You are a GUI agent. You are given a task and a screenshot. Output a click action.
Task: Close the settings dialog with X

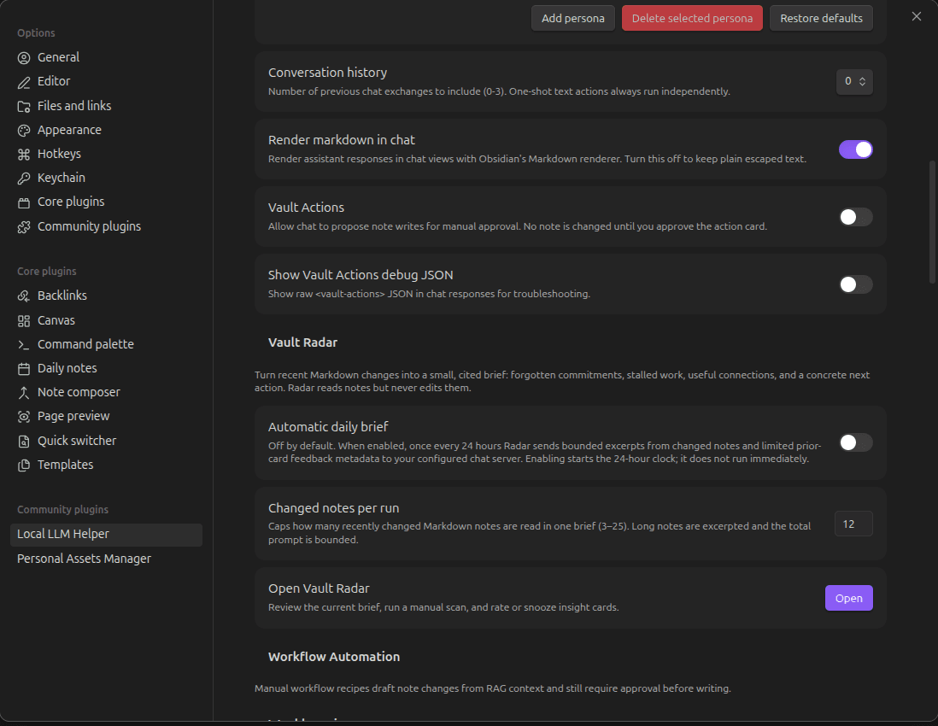coord(917,16)
